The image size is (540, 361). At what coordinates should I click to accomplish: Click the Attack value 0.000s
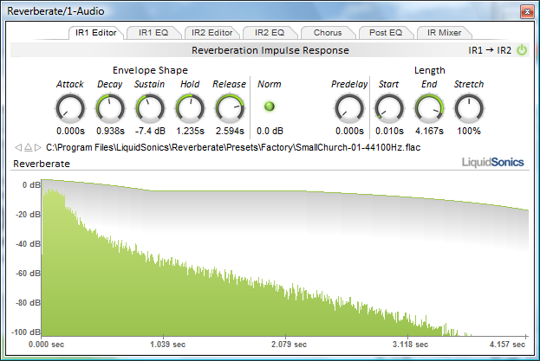point(70,131)
